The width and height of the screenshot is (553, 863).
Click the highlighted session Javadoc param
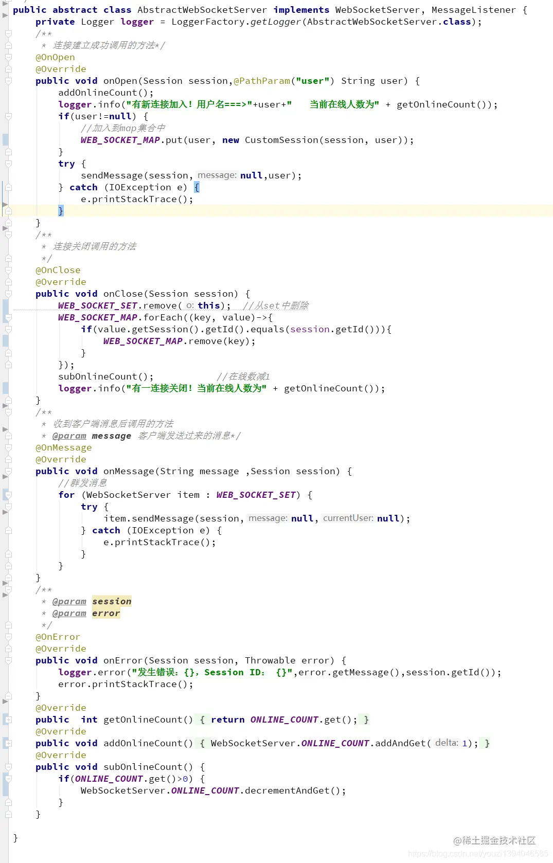click(x=112, y=601)
